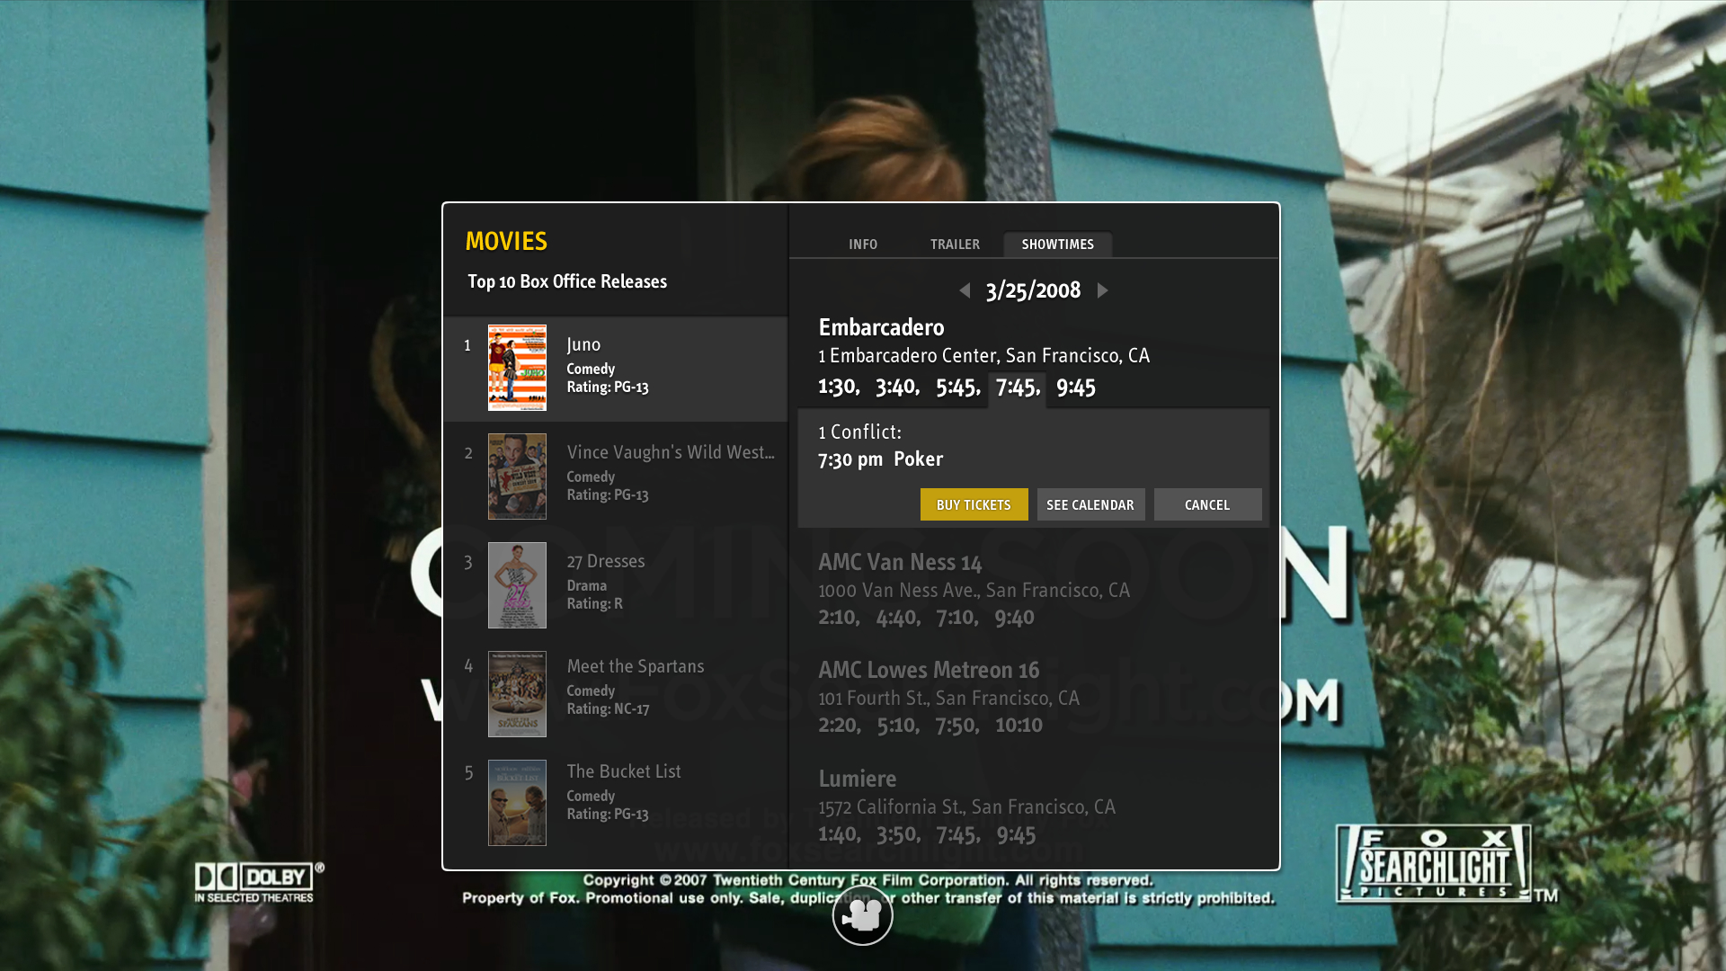Go to the previous date with the left arrow

965,290
